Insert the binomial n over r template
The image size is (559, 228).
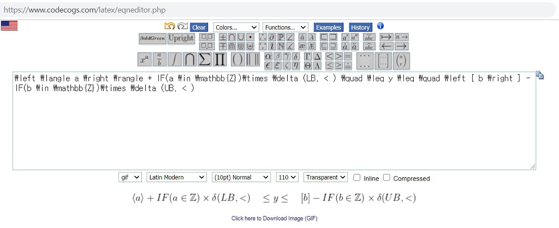click(x=401, y=60)
